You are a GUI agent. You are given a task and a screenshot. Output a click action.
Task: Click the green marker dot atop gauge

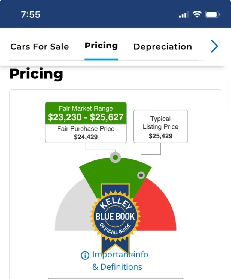tap(115, 157)
